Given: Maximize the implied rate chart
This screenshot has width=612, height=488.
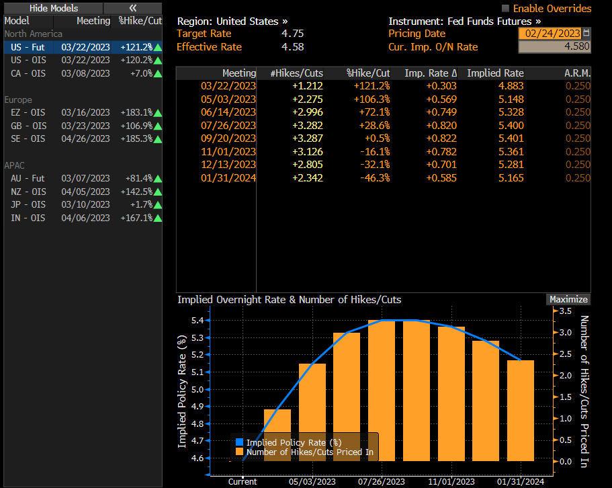Looking at the screenshot, I should [568, 300].
